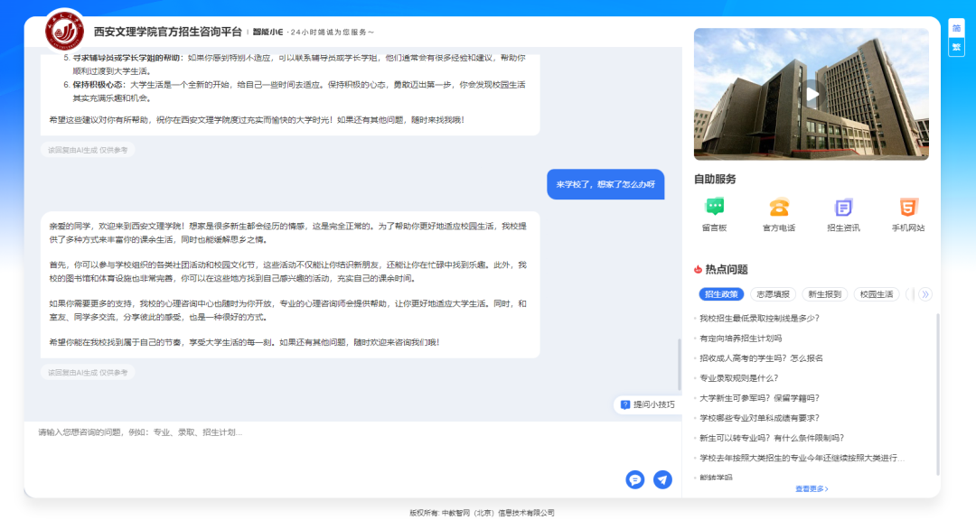Click the paper-plane send message icon
The height and width of the screenshot is (529, 976).
[662, 479]
